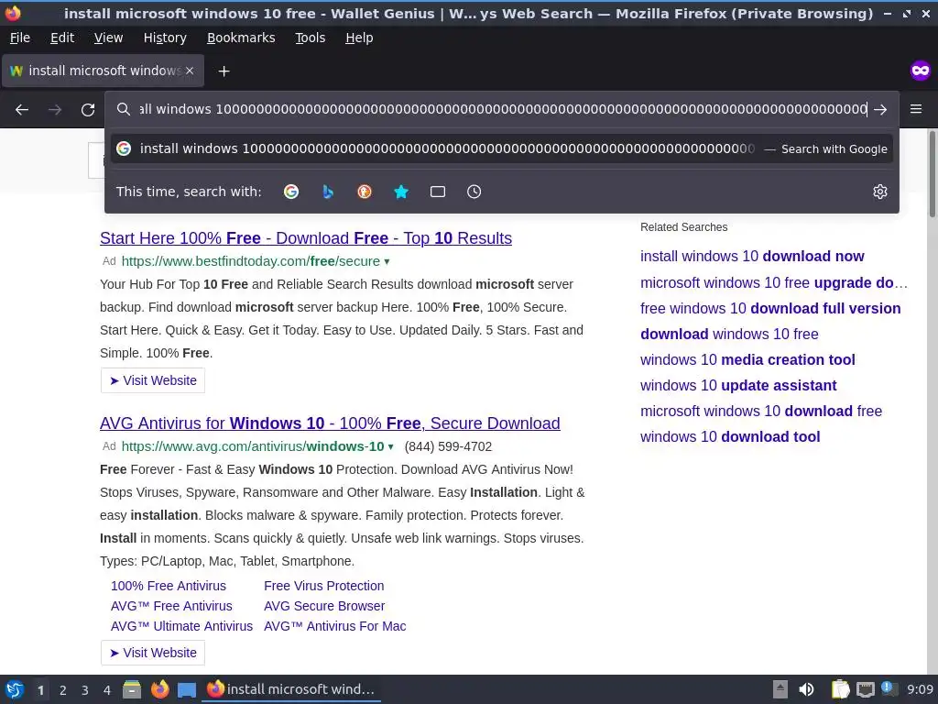Click the Go arrow in address bar
The height and width of the screenshot is (704, 938).
880,110
